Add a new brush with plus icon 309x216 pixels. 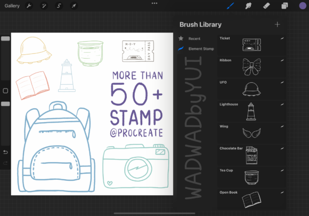point(277,25)
